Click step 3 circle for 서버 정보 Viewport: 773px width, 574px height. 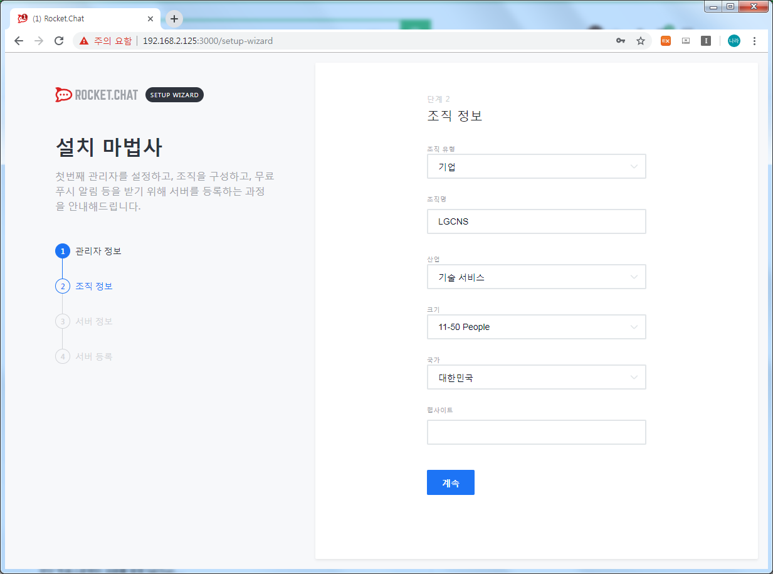[62, 321]
